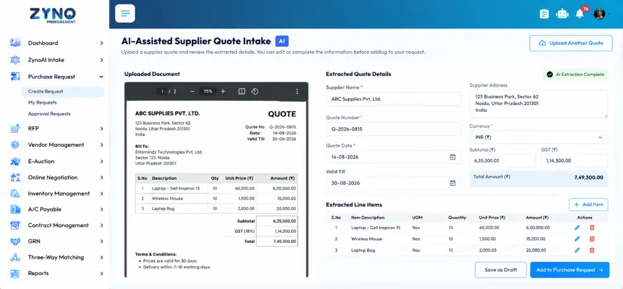The image size is (623, 289).
Task: Delete the Wireless Mouse line item
Action: 592,239
